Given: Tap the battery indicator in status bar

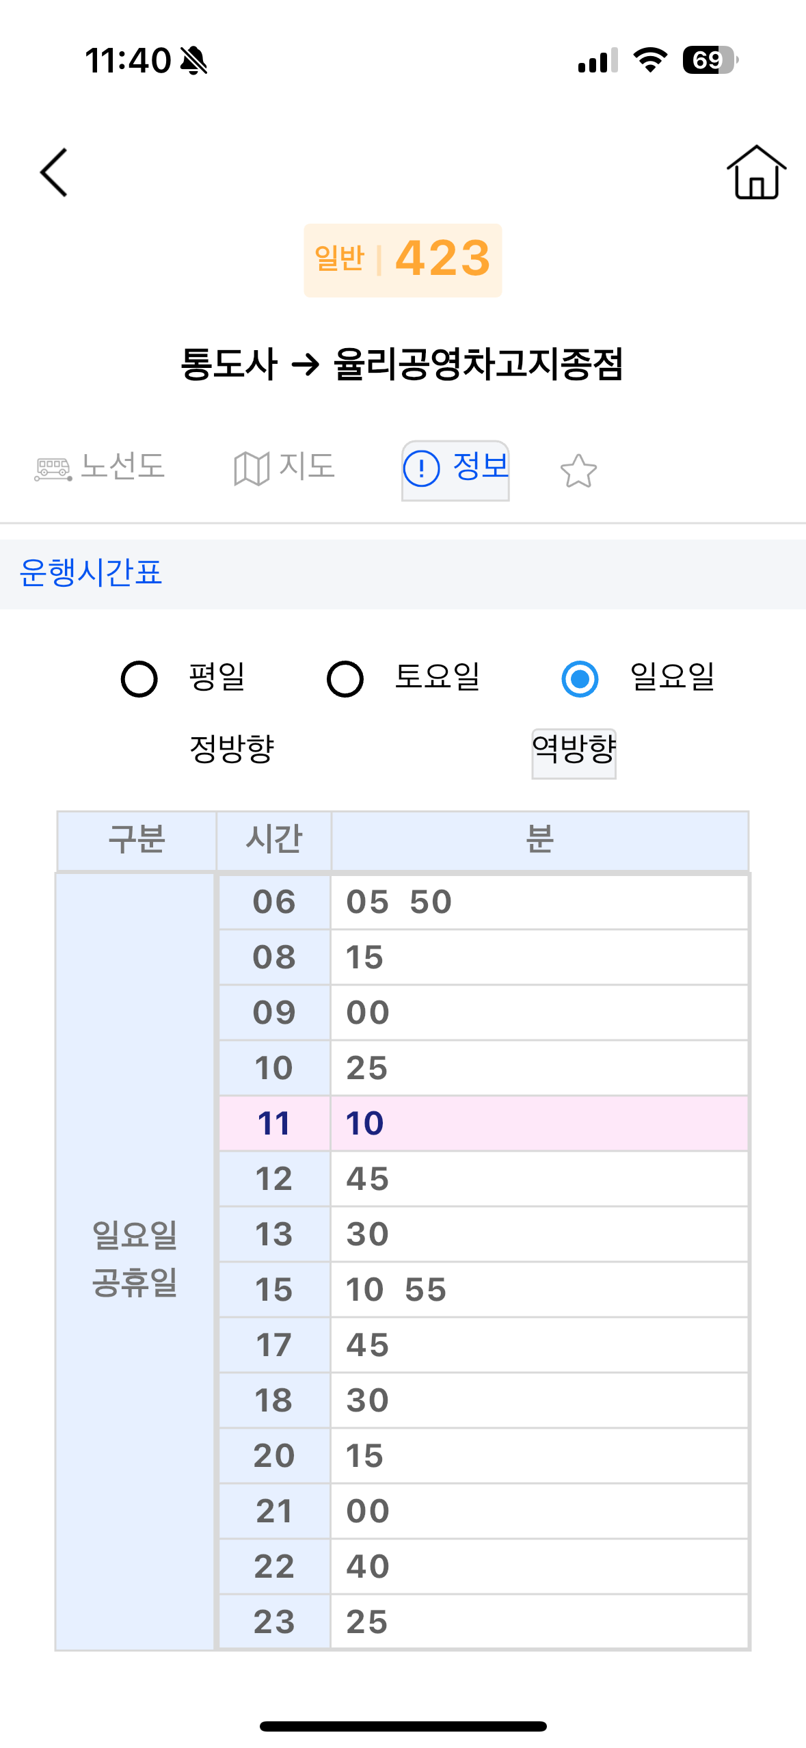Looking at the screenshot, I should pos(710,60).
